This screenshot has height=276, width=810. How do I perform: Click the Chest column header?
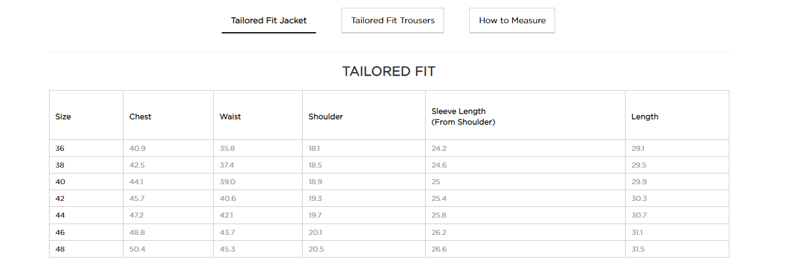tap(140, 117)
